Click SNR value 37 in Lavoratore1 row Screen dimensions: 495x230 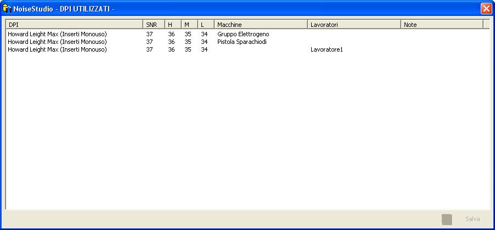point(149,49)
